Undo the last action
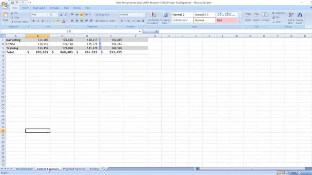The height and width of the screenshot is (175, 312). coord(17,2)
